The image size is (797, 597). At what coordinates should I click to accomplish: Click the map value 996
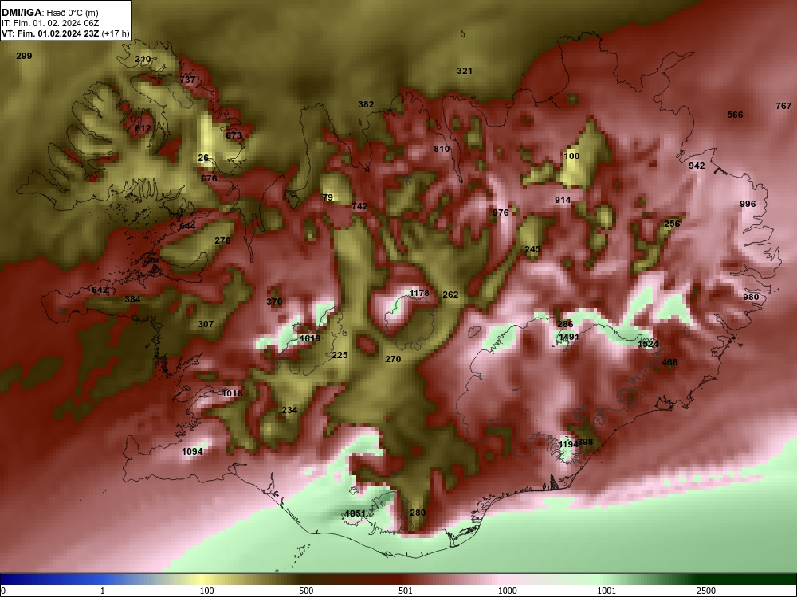(748, 204)
